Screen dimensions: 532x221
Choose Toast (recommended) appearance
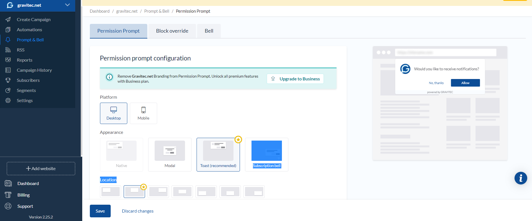218,155
